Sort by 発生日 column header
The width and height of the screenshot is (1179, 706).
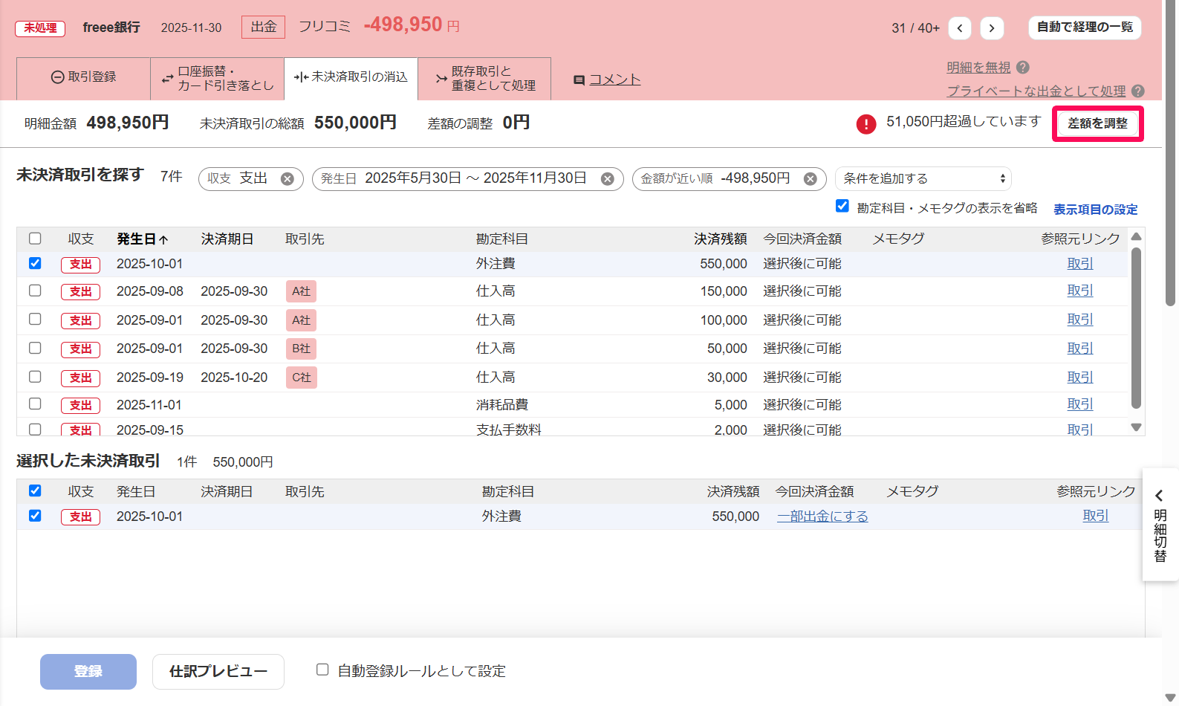(x=142, y=239)
